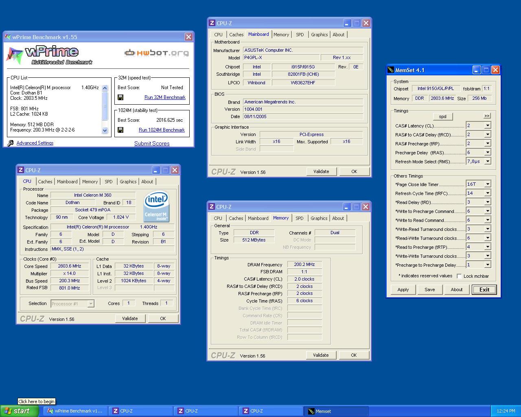Click the MemSet title bar icon
Viewport: 521px width, 417px height.
point(391,70)
